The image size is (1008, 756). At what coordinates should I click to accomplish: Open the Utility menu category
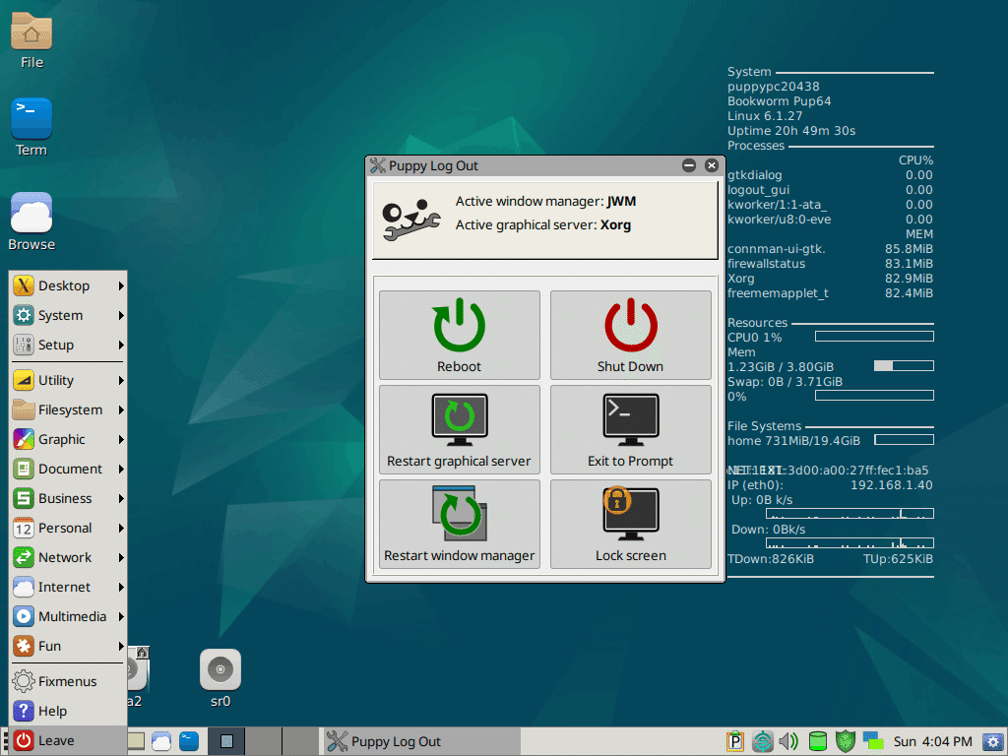(68, 380)
